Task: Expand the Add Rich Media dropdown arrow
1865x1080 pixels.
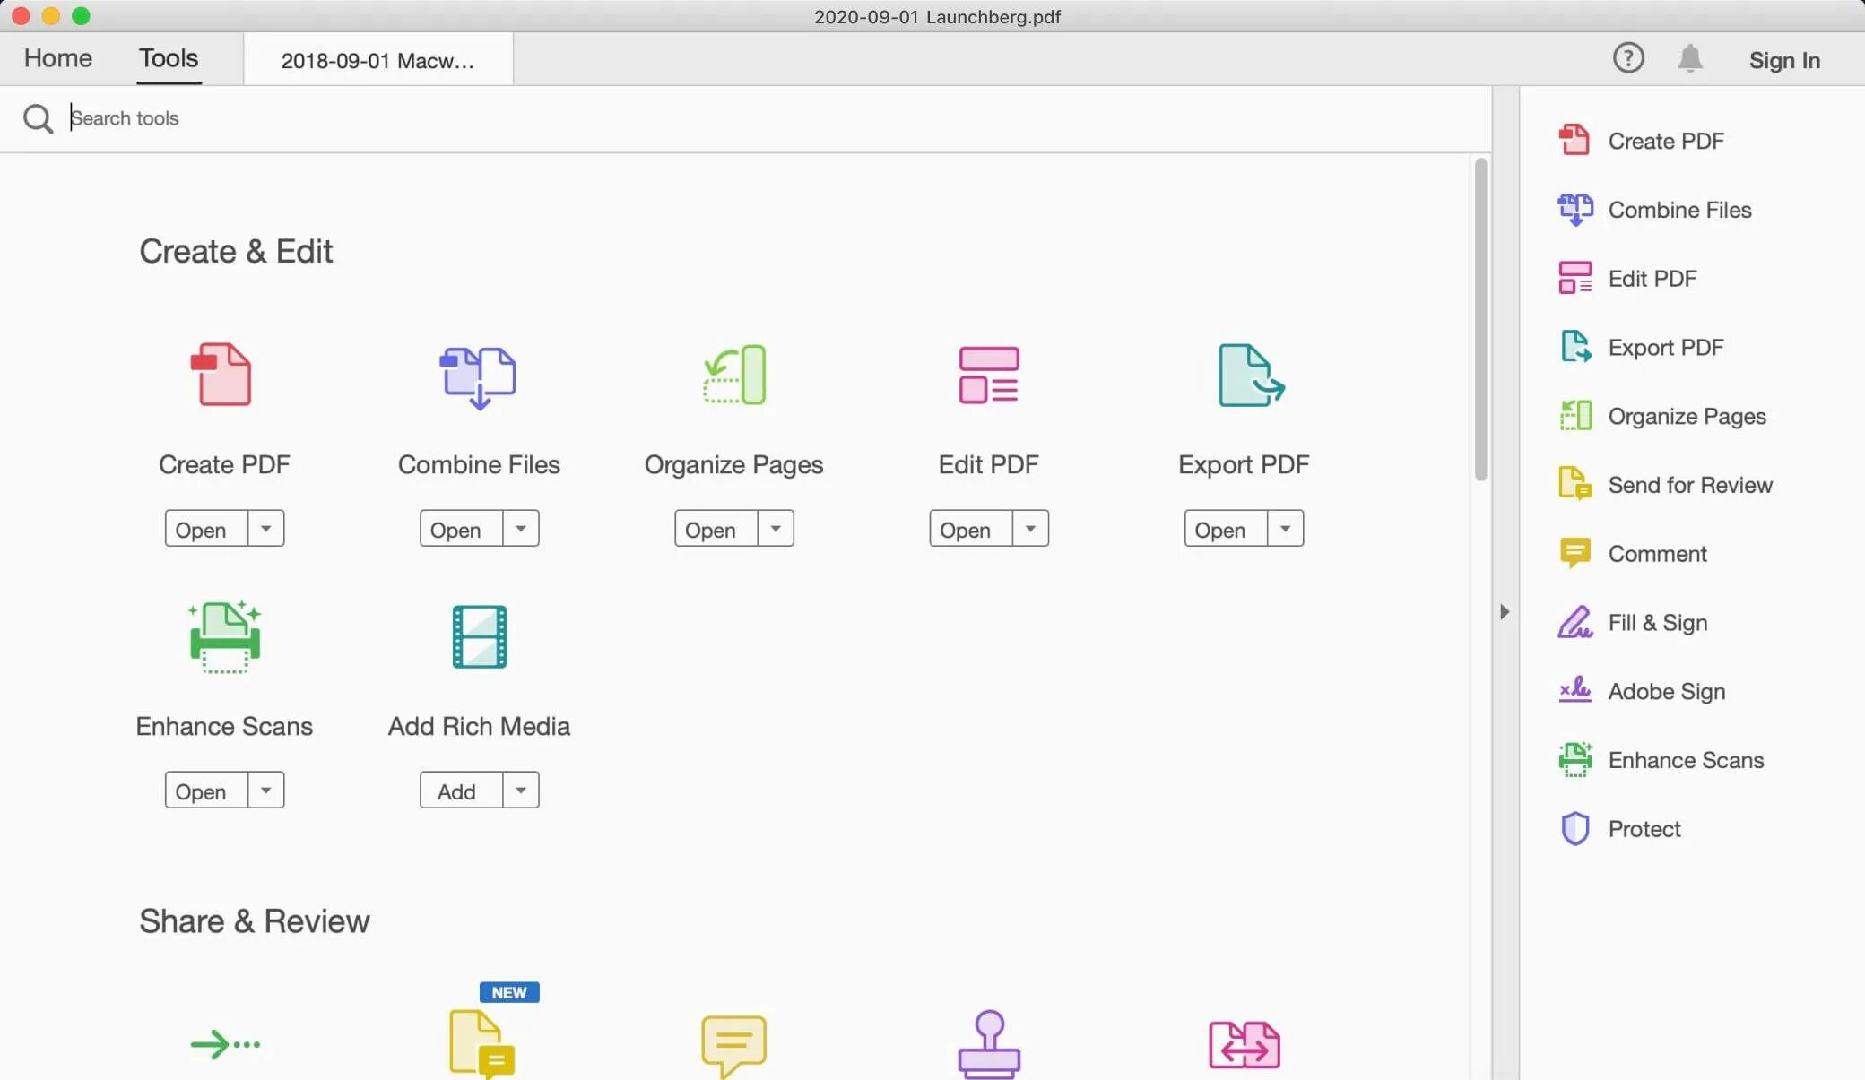Action: (520, 791)
